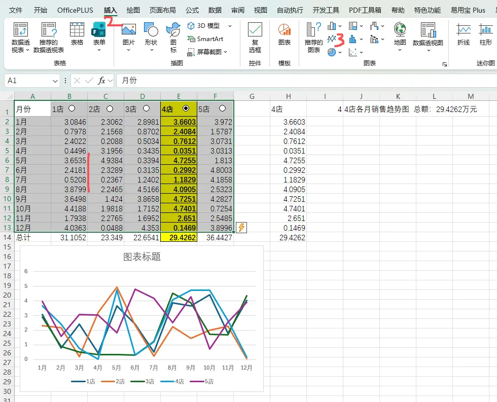Open the chart group dialog launcher
Screen dimensions: 497x402
click(445, 64)
